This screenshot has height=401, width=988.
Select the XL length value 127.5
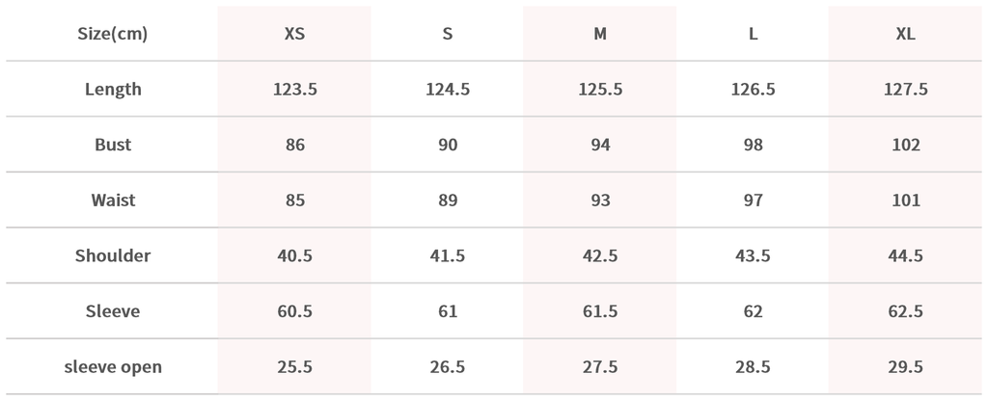click(906, 90)
